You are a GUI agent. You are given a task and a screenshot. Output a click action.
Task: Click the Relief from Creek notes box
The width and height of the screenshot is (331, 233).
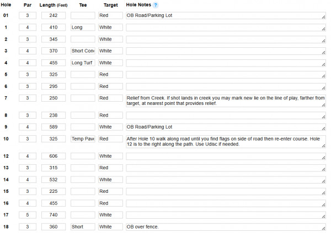(x=225, y=101)
